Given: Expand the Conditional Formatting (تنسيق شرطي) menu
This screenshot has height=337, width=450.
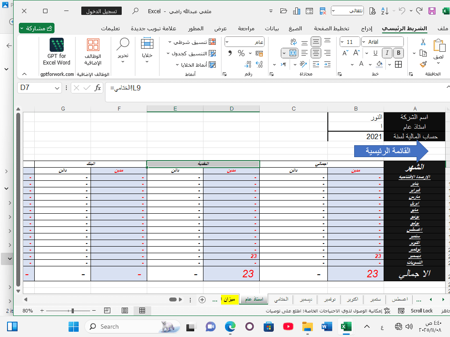Looking at the screenshot, I should [x=192, y=42].
